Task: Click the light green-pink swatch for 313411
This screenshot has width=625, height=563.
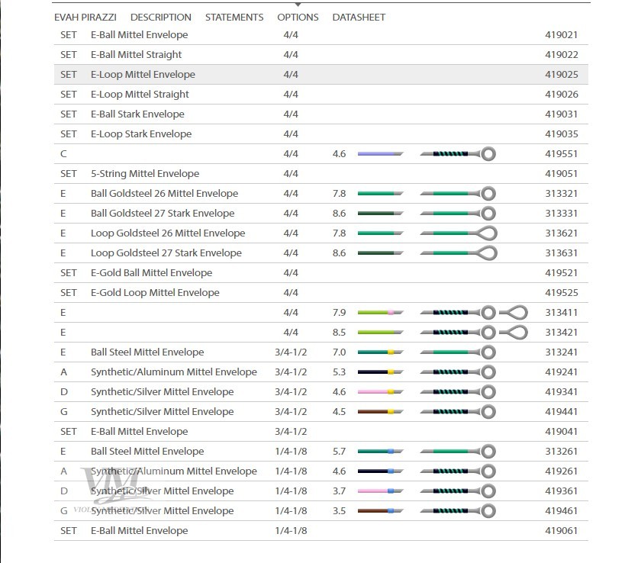Action: (381, 313)
